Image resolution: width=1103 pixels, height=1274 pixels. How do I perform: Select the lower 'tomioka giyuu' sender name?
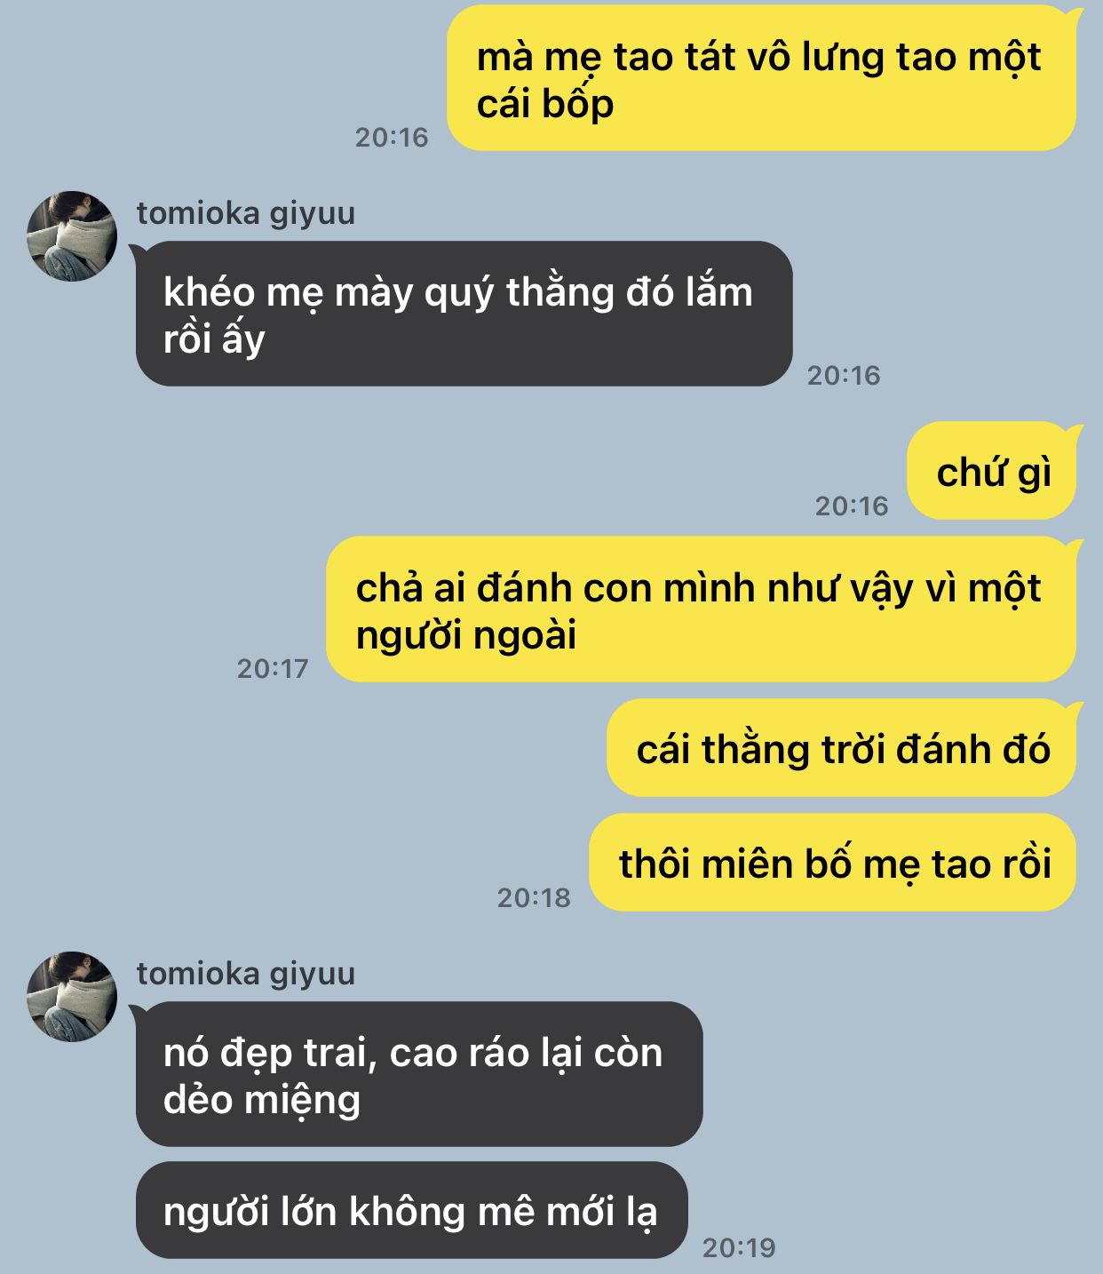(x=246, y=974)
